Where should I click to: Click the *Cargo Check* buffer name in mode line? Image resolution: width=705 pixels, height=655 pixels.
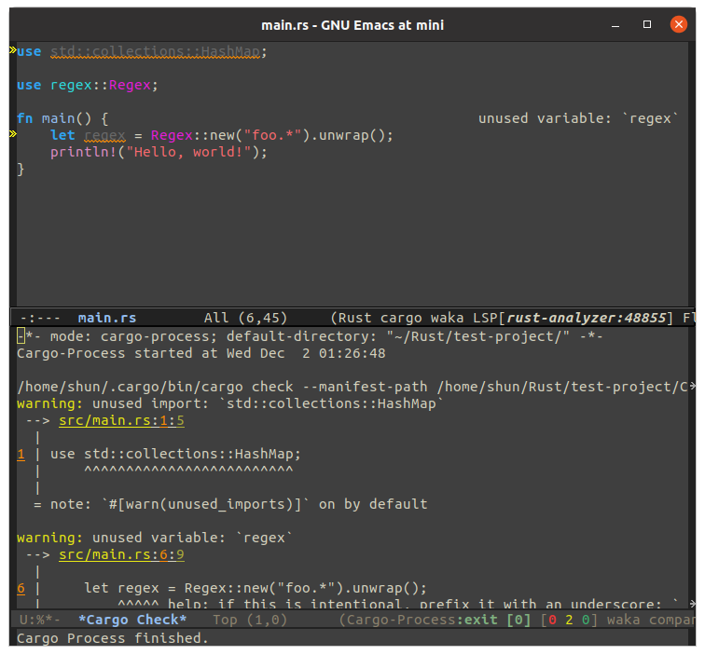(132, 620)
